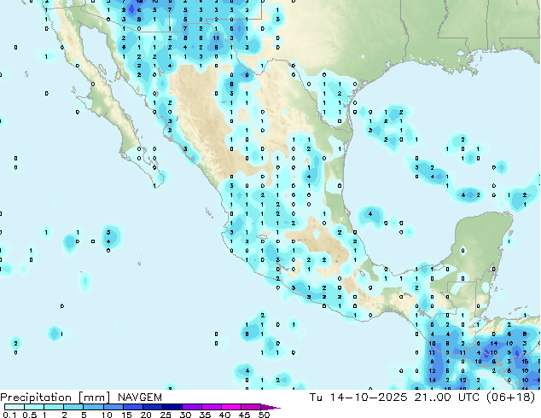This screenshot has height=418, width=541.
Task: Choose the magenta swatch between 40 and 45
Action: [x=231, y=407]
